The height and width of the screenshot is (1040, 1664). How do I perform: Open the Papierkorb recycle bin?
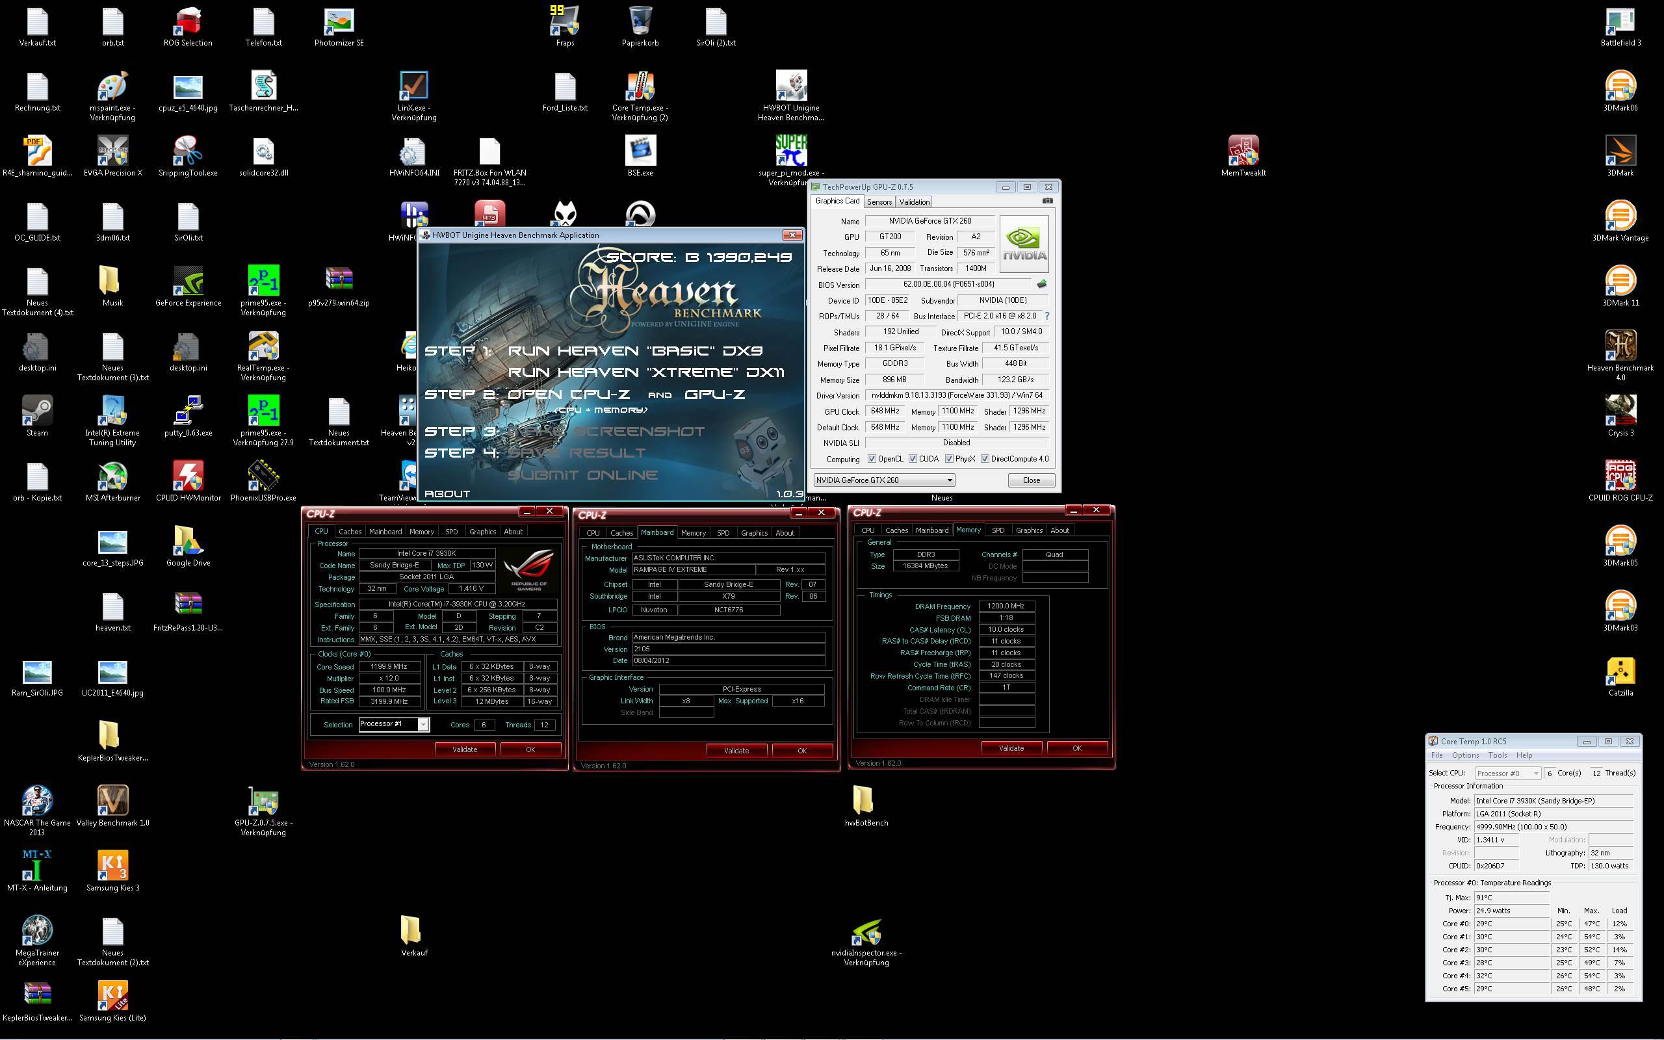coord(640,26)
